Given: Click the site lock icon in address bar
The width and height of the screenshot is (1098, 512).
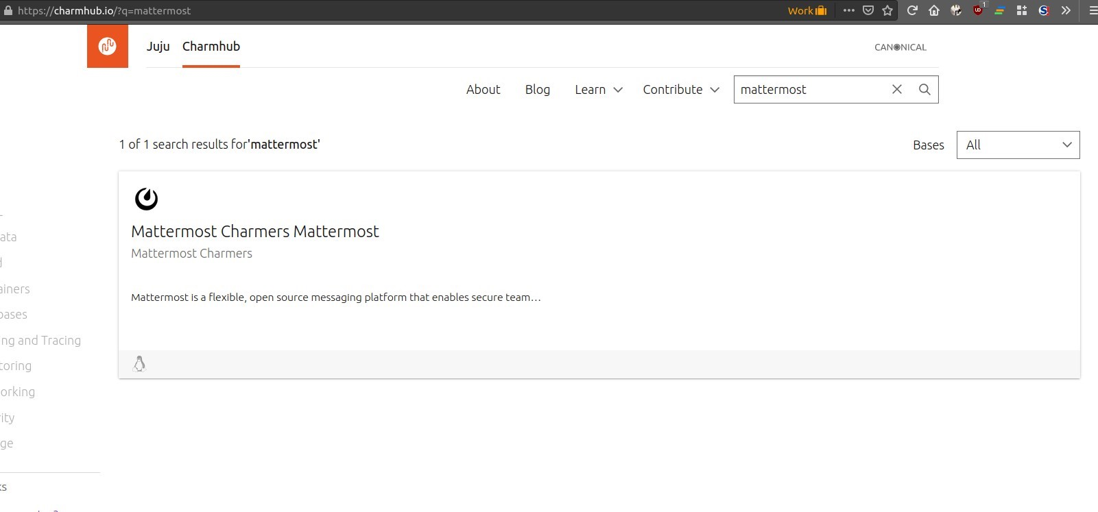Looking at the screenshot, I should pyautogui.click(x=8, y=10).
